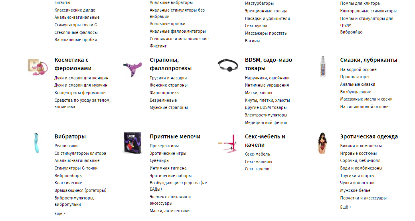Screen dimensions: 415x221
Task: Click the Смазки, лубриканты bottle image
Action: [x=322, y=67]
